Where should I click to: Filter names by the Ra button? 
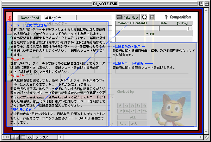138,111
